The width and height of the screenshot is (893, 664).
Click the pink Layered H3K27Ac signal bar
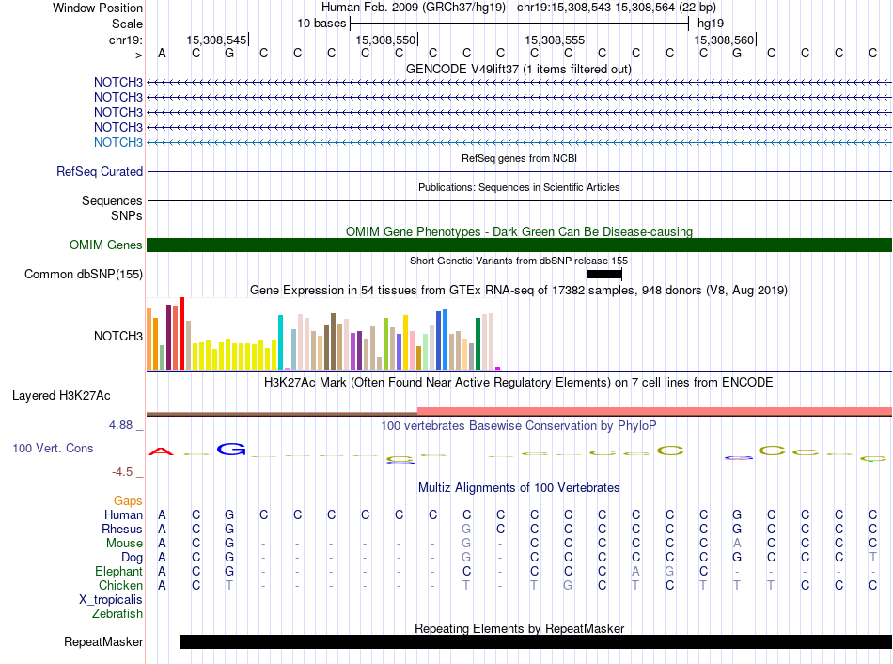click(x=653, y=411)
